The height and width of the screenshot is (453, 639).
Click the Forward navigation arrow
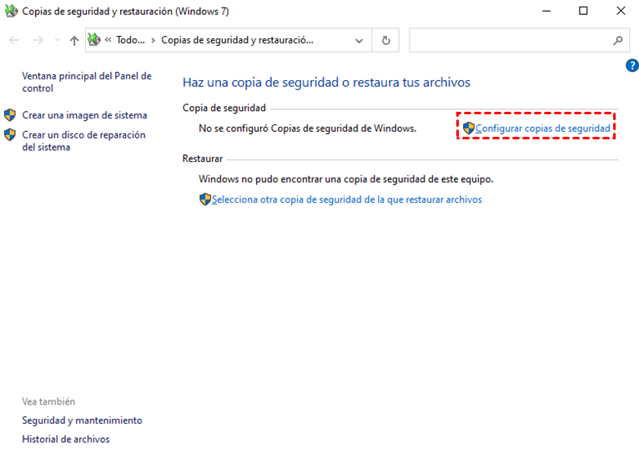coord(38,40)
